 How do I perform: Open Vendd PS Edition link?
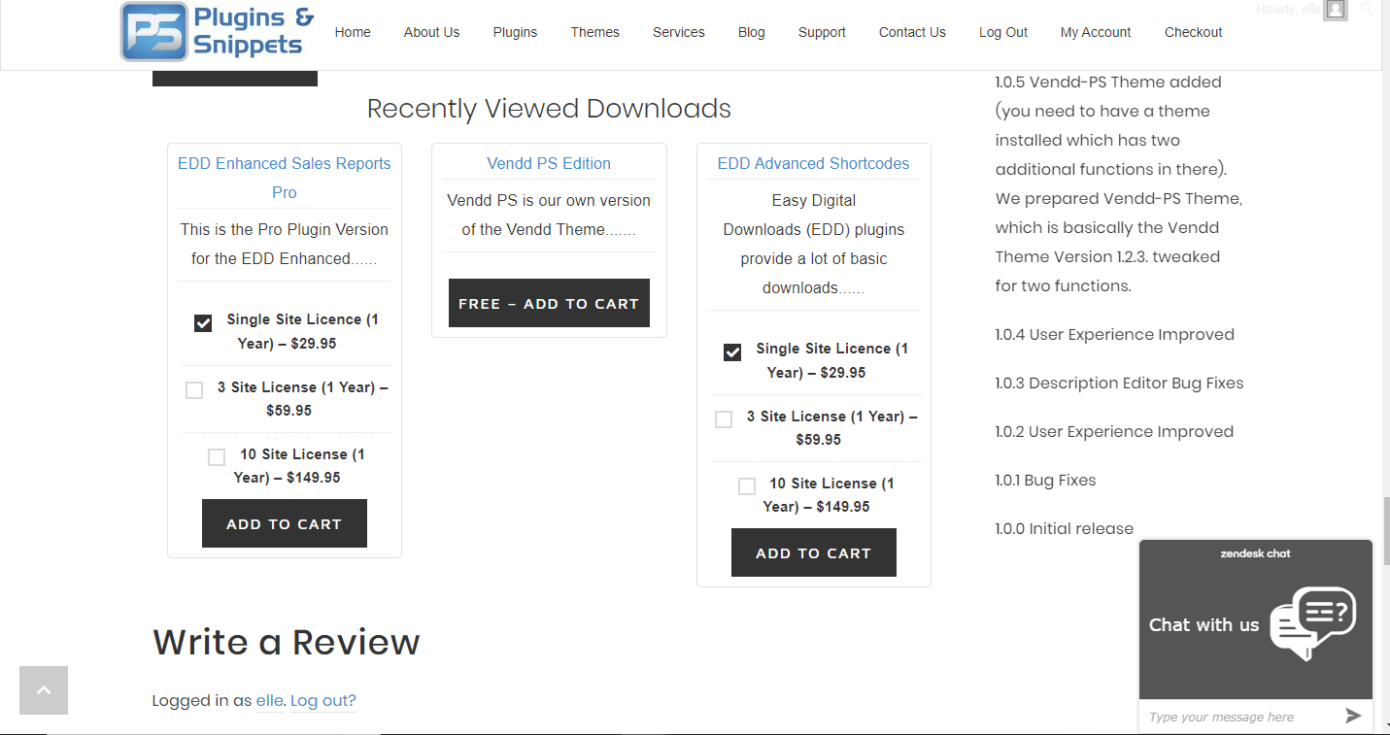[x=549, y=163]
